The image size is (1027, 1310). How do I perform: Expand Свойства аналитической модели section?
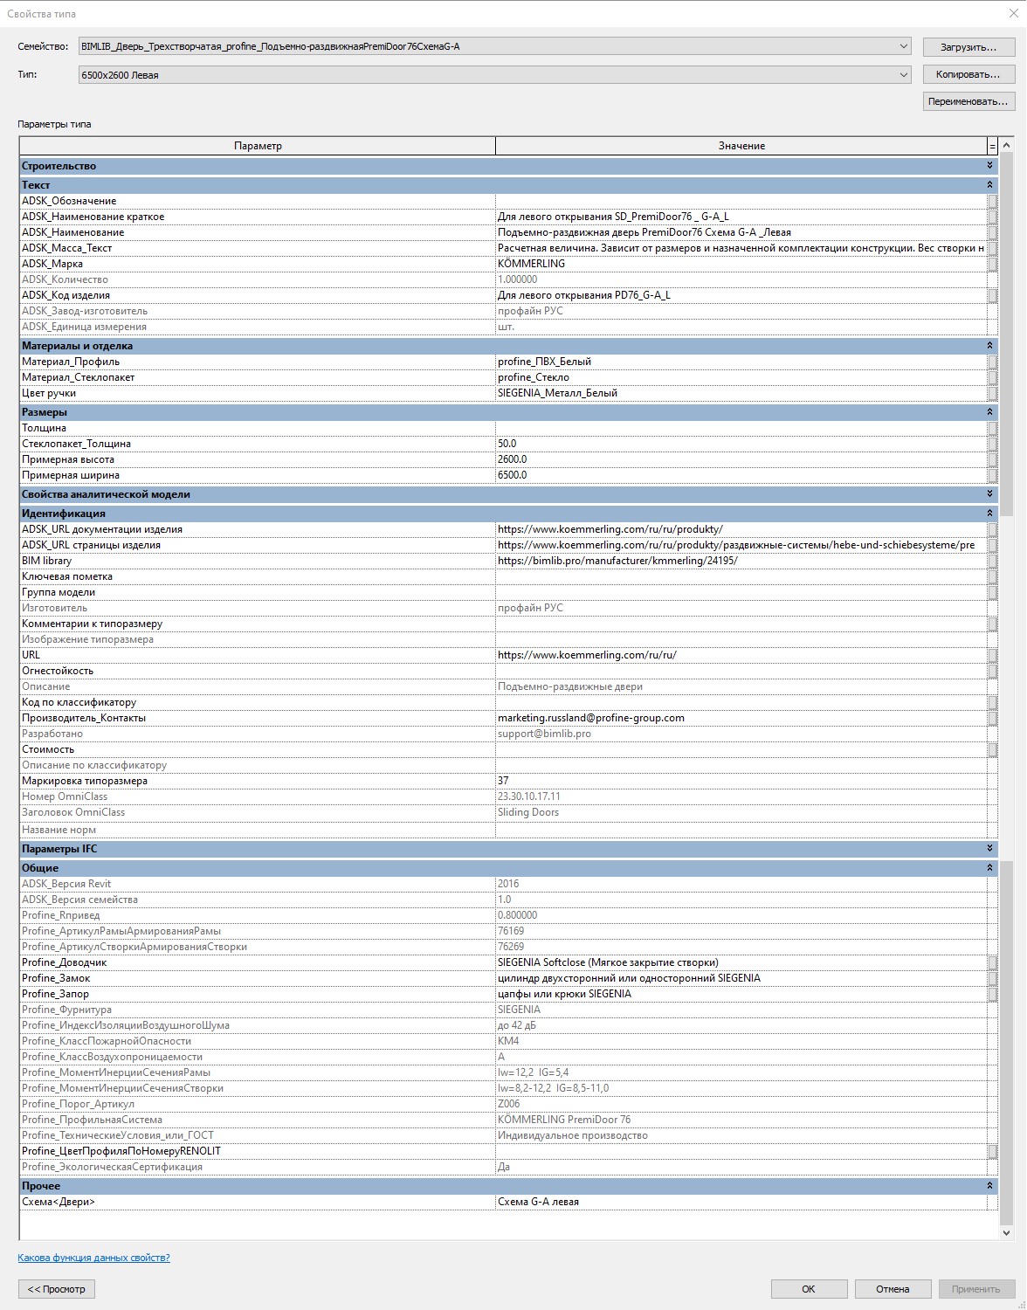point(989,494)
